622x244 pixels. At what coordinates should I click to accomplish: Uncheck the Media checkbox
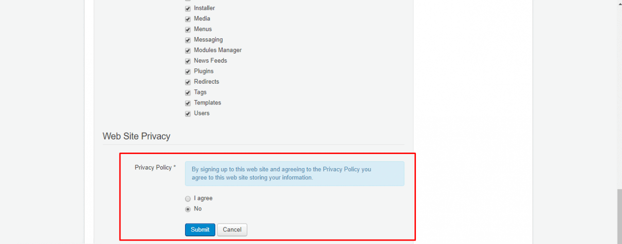pos(188,19)
